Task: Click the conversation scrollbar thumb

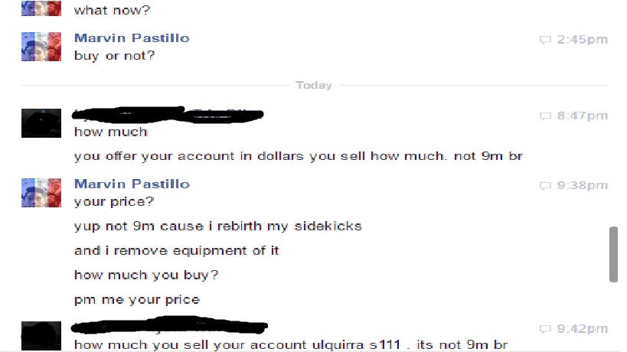Action: pos(613,254)
